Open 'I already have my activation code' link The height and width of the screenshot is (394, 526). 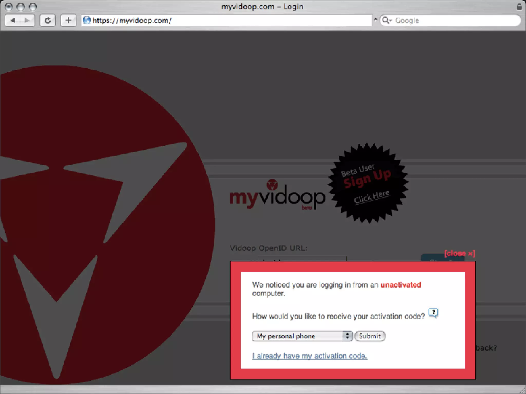pos(309,356)
